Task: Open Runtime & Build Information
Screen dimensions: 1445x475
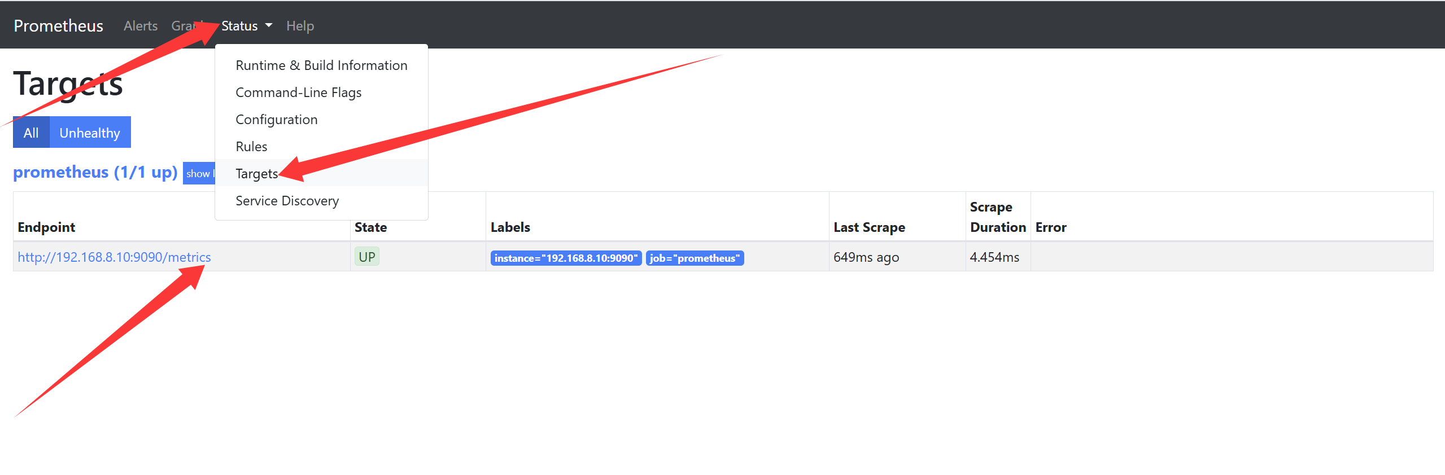Action: [321, 65]
